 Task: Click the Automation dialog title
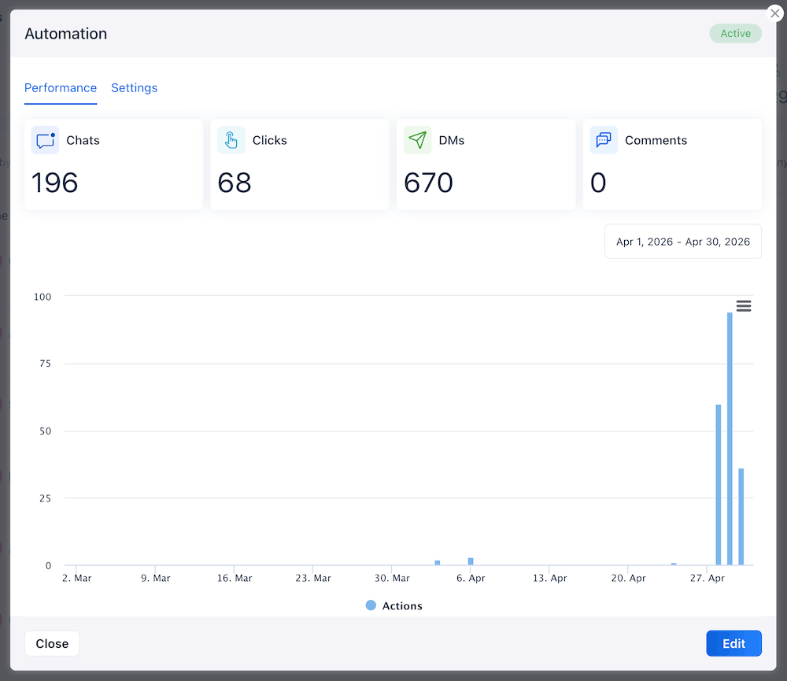(x=66, y=34)
